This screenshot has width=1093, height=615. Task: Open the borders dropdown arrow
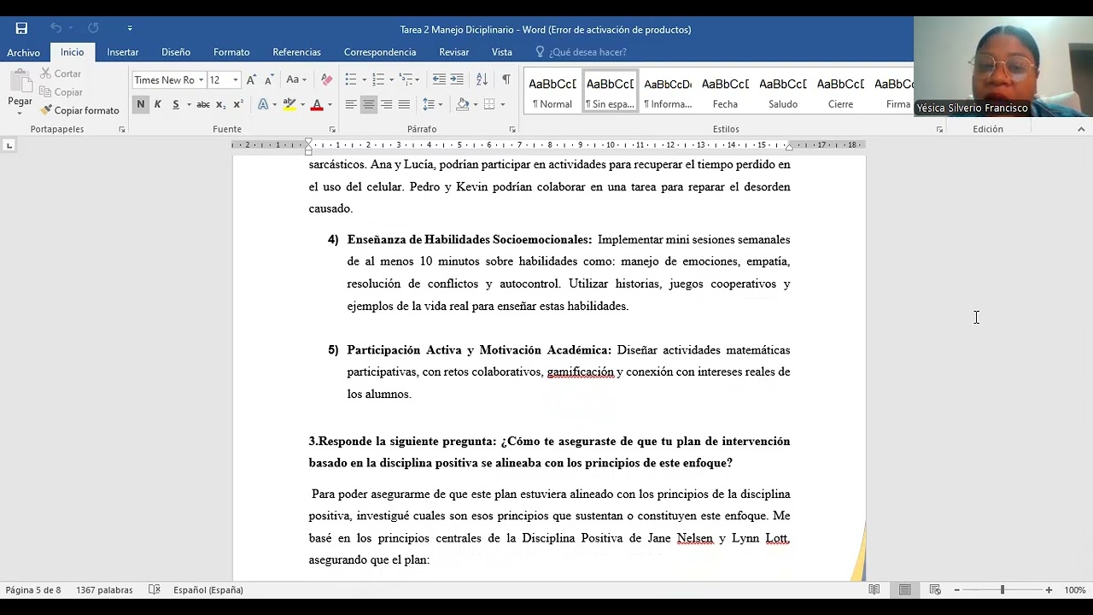click(x=503, y=104)
